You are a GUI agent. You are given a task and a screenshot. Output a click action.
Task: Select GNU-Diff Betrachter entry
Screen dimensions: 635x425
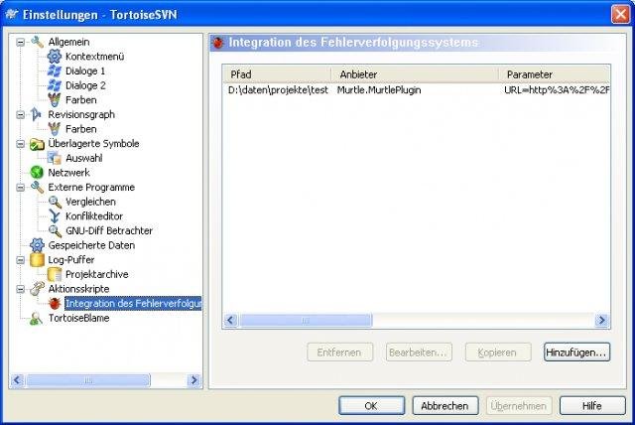pyautogui.click(x=109, y=231)
